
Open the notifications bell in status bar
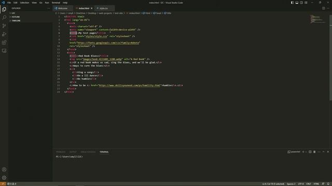[x=328, y=184]
